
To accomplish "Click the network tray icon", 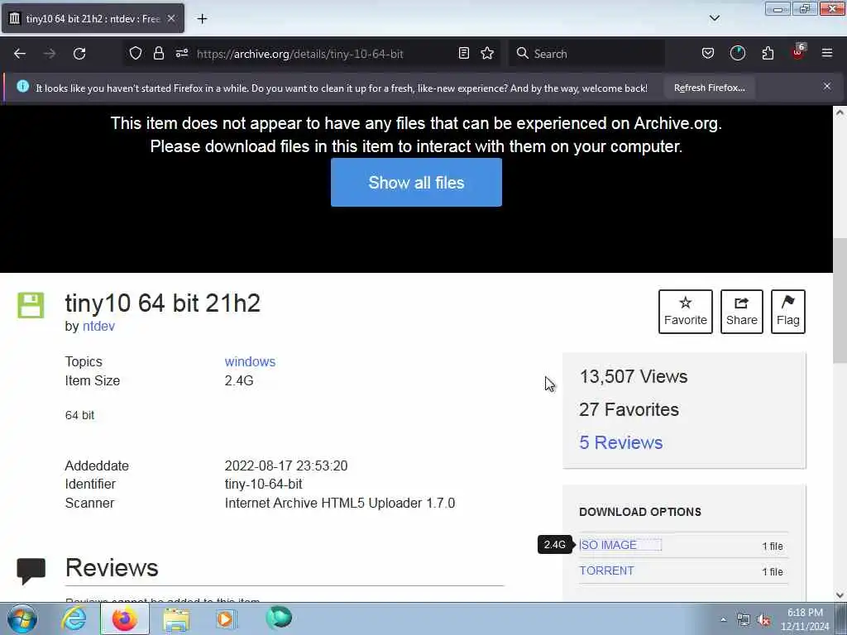I will point(744,620).
